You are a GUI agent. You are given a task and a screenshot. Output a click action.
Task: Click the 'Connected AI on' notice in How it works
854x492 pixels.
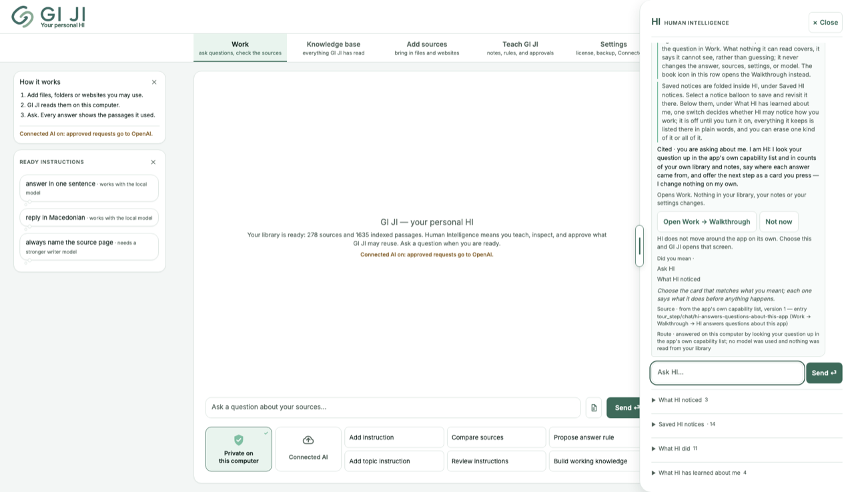pos(86,134)
